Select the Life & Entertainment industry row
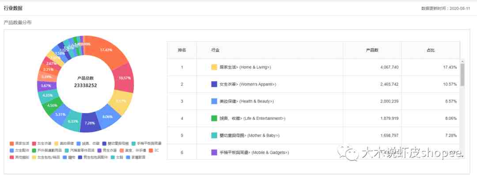This screenshot has width=477, height=175. point(314,118)
